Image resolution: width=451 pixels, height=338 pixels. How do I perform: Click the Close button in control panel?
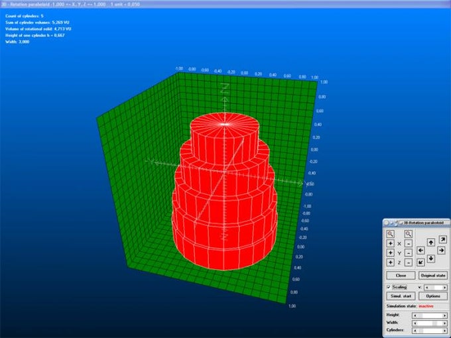[x=401, y=275]
